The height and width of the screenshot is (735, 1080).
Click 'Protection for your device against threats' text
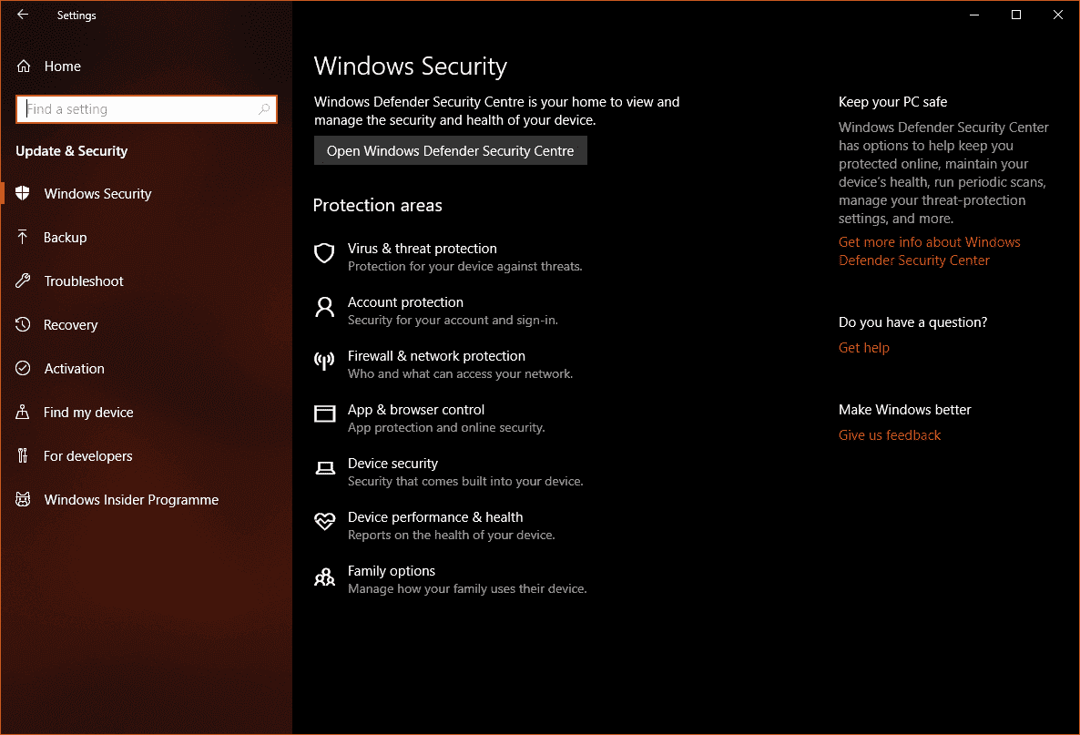[x=465, y=266]
